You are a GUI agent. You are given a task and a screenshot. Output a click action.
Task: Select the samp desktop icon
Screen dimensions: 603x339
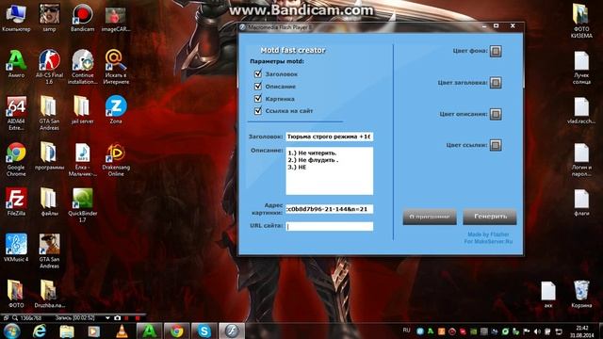click(49, 18)
